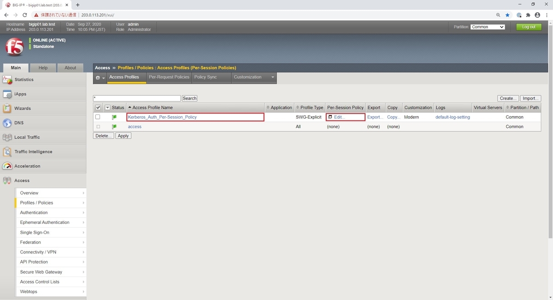Open the iApps section icon
Screen dimensions: 553x300
coord(7,94)
